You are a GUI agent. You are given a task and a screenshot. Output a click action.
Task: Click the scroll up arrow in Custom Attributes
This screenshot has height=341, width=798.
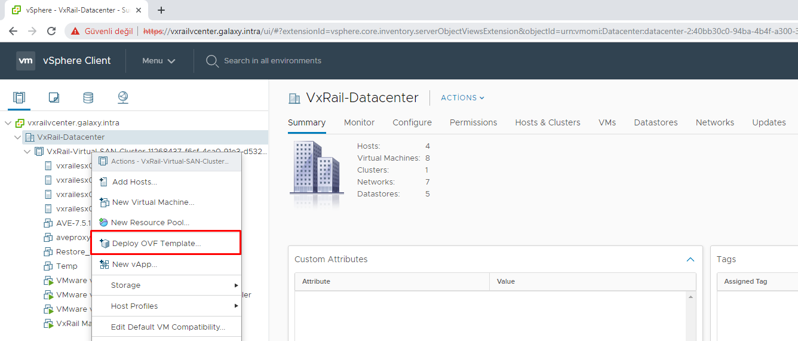(x=691, y=297)
